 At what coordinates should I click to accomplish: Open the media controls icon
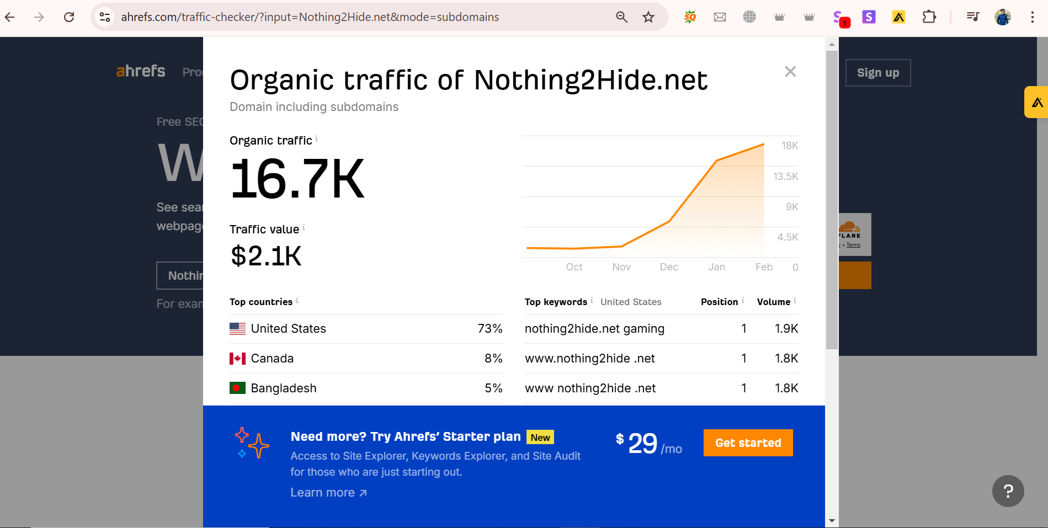tap(972, 17)
